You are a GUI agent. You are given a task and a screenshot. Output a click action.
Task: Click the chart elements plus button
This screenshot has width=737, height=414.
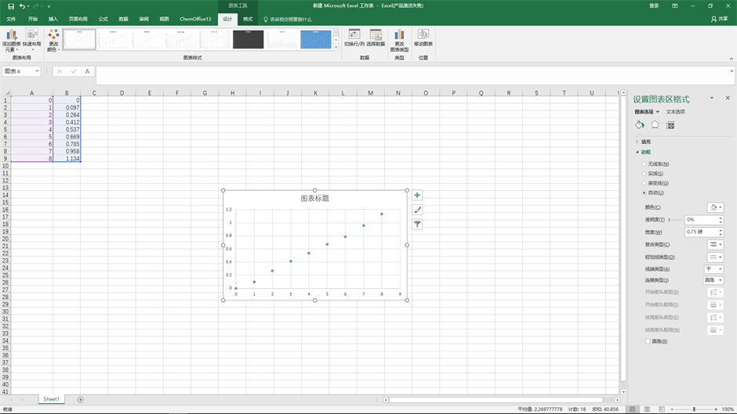point(417,196)
